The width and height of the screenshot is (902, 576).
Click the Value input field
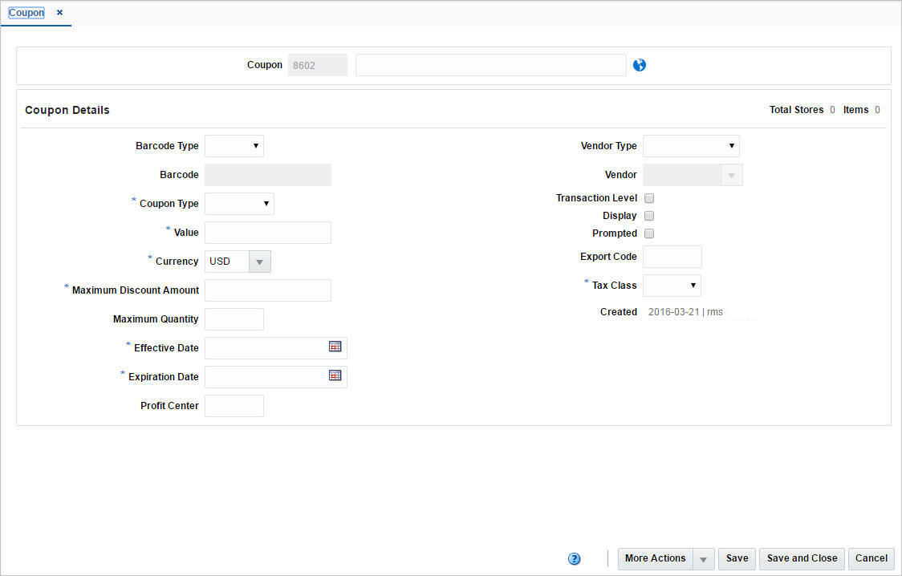[268, 233]
